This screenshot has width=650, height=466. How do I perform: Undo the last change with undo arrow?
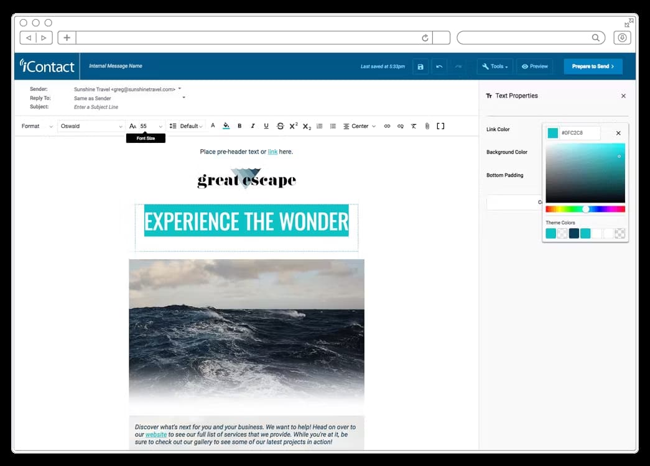tap(439, 66)
